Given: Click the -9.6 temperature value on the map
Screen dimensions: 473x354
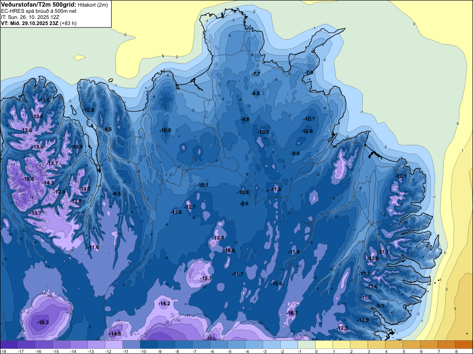Looking at the screenshot, I should point(244,204).
